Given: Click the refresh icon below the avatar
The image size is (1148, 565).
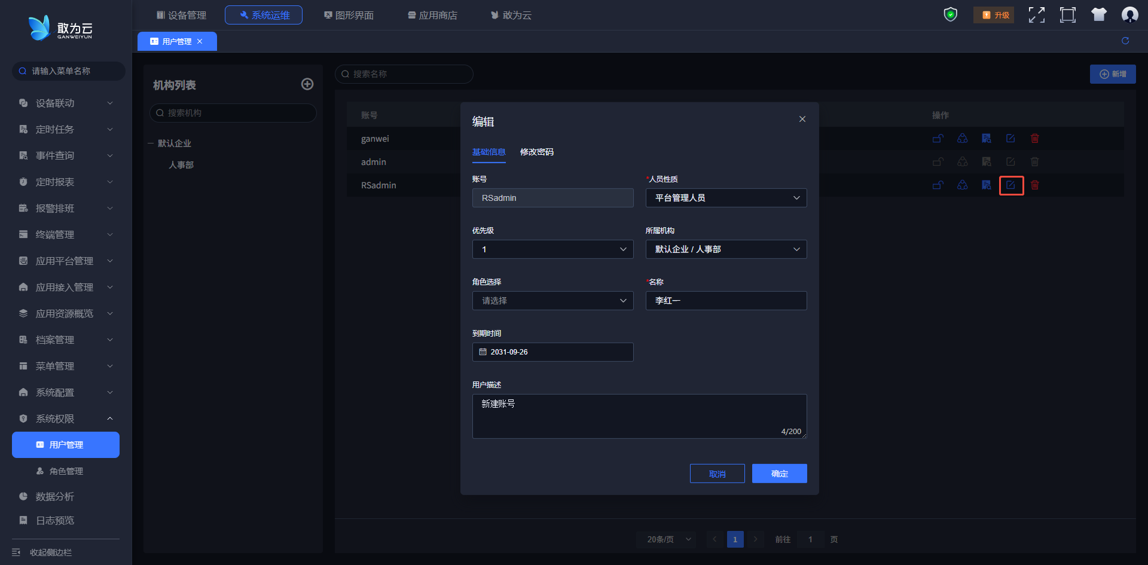Looking at the screenshot, I should (1125, 41).
